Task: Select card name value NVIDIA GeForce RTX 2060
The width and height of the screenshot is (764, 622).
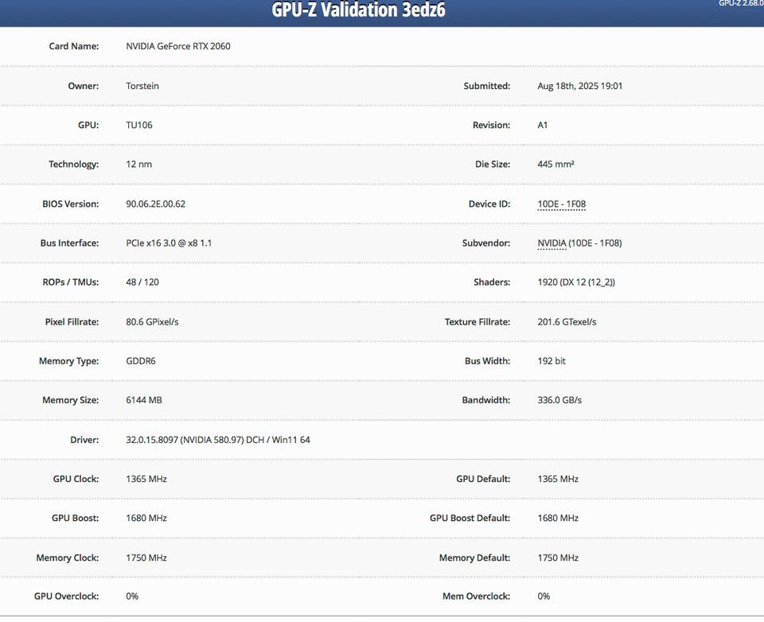Action: pyautogui.click(x=177, y=46)
